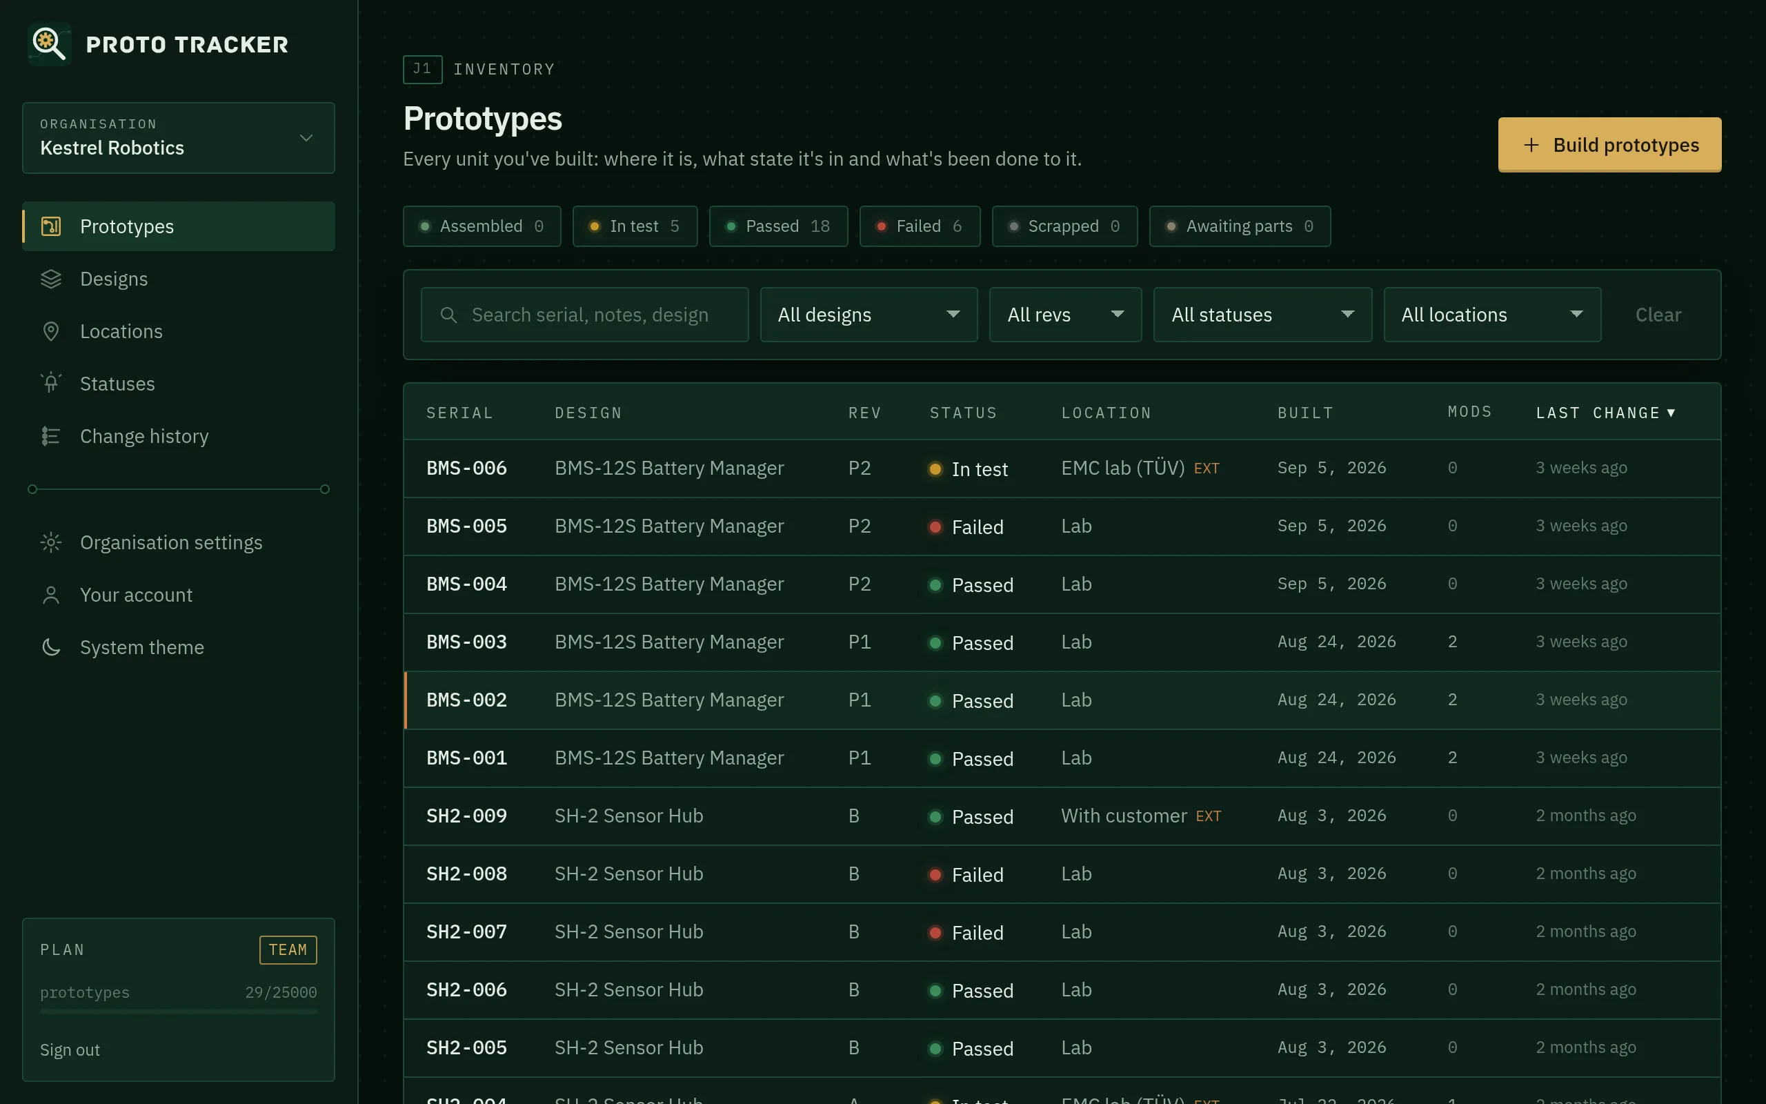Click Clear to reset filters
The height and width of the screenshot is (1104, 1766).
pyautogui.click(x=1658, y=315)
